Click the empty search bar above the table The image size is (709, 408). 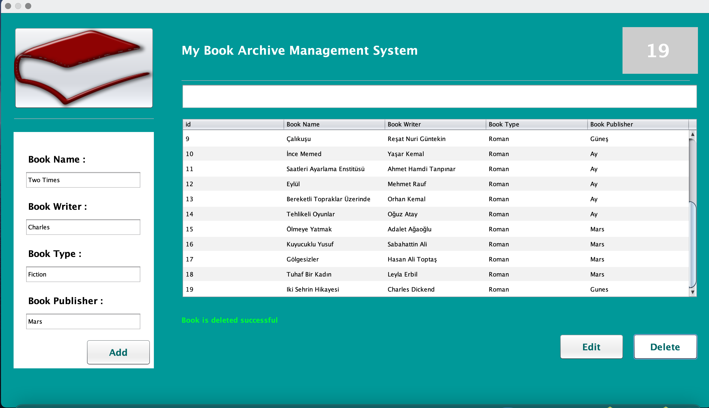pos(439,96)
